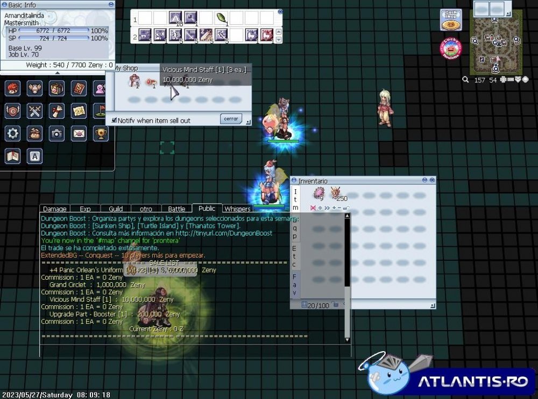Uncheck Notify when item sell out
This screenshot has height=399, width=538.
[x=114, y=120]
